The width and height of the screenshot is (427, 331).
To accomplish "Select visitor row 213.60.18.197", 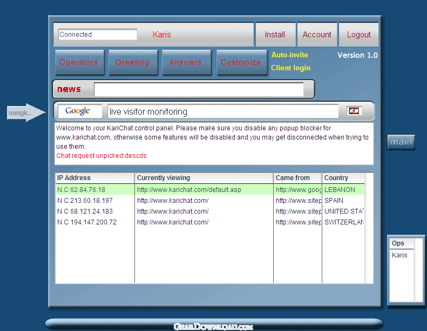I will [209, 201].
